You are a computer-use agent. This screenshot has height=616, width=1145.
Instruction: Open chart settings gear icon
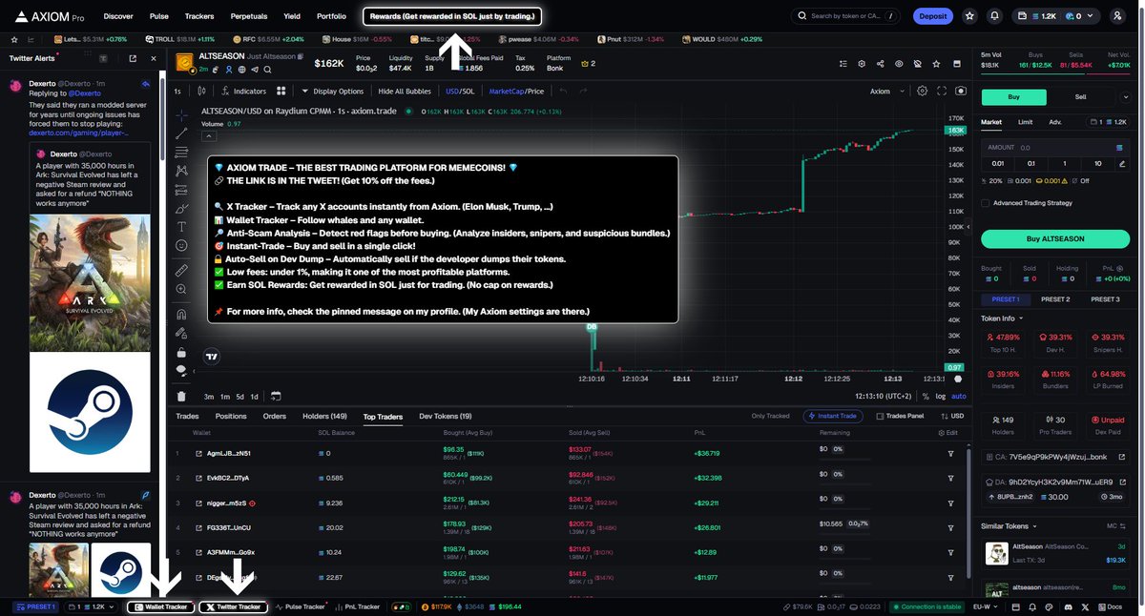922,92
